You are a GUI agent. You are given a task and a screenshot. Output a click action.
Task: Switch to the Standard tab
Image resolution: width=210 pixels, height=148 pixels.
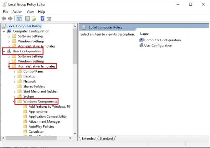point(106,139)
